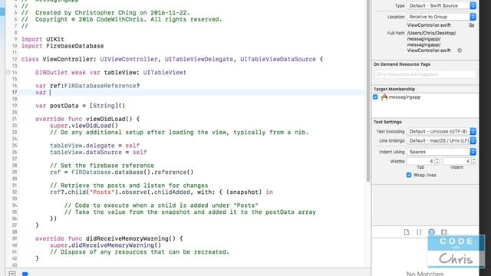Click 'UITableViewDataSource' in the class declaration

278,59
